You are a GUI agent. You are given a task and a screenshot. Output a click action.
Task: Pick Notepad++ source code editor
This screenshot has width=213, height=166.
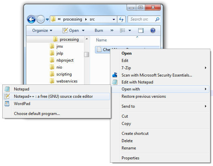56,96
